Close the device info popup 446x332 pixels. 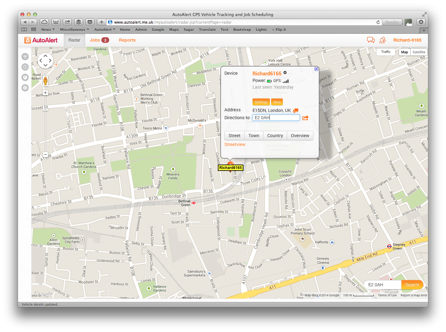(x=316, y=69)
